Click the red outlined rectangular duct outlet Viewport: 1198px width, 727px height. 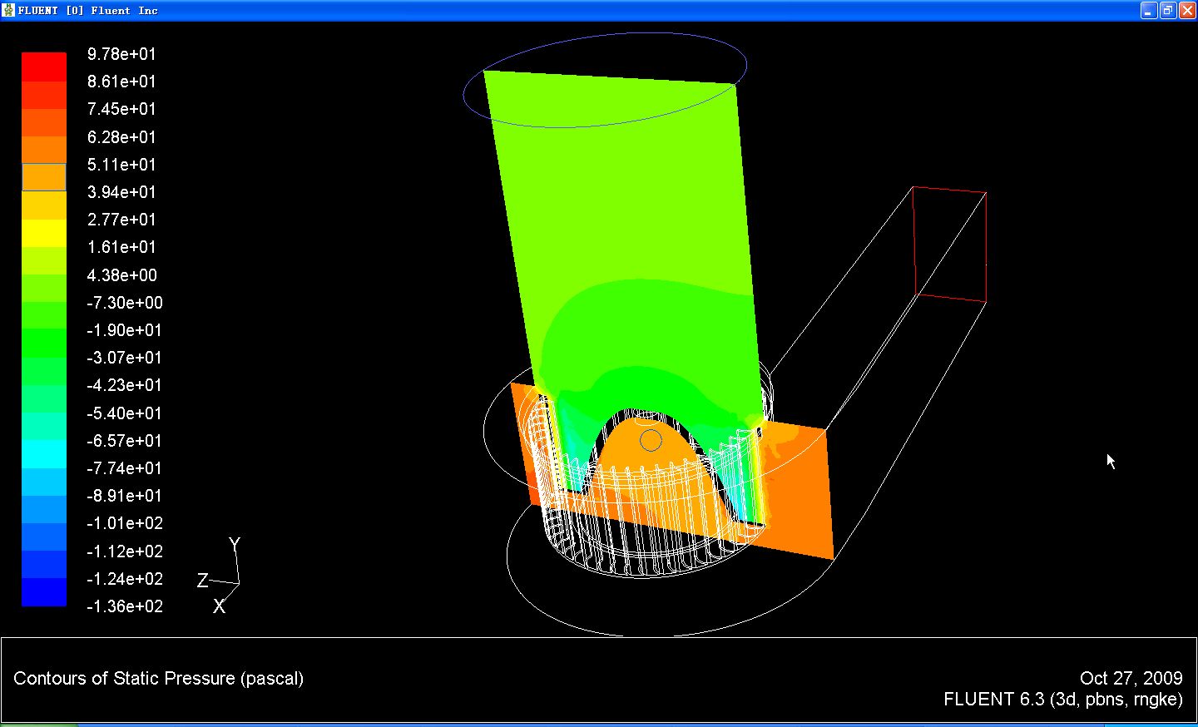click(x=950, y=244)
